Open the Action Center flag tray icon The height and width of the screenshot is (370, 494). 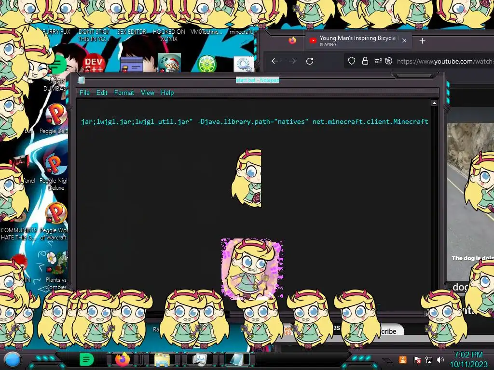coord(417,359)
